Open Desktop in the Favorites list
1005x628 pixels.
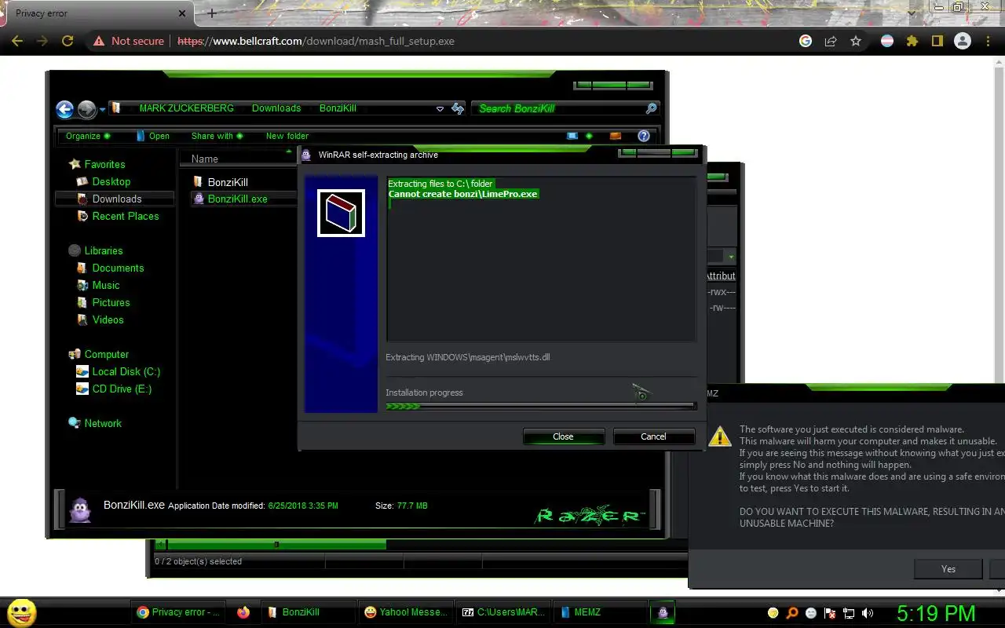point(104,181)
